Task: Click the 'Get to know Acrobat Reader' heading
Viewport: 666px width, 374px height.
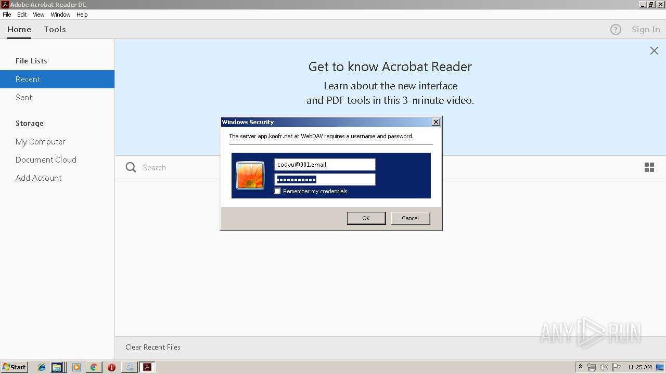Action: [x=390, y=66]
